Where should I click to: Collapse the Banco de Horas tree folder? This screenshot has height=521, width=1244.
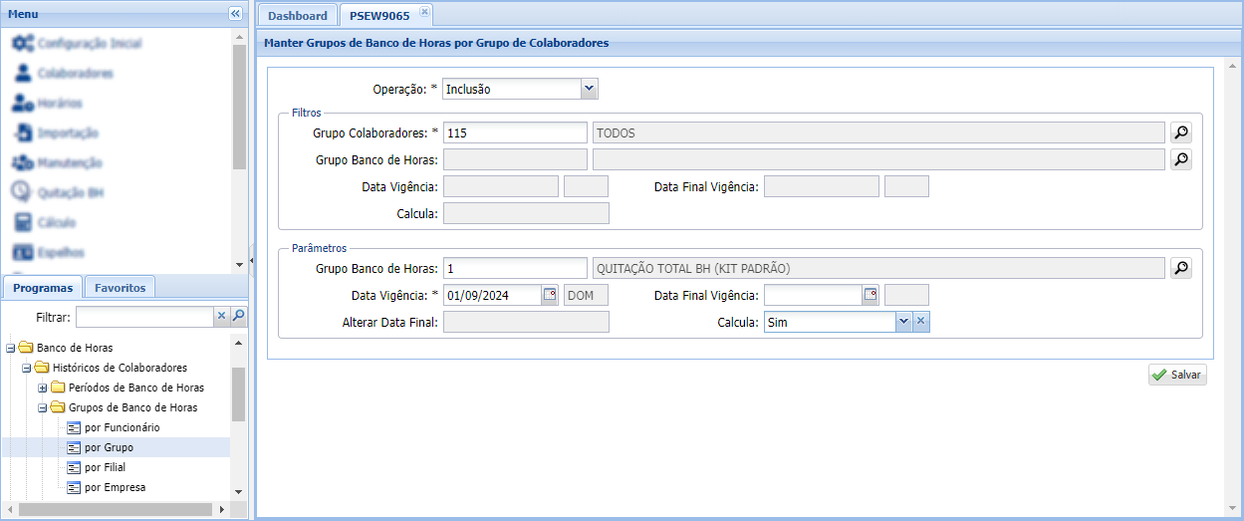tap(11, 348)
